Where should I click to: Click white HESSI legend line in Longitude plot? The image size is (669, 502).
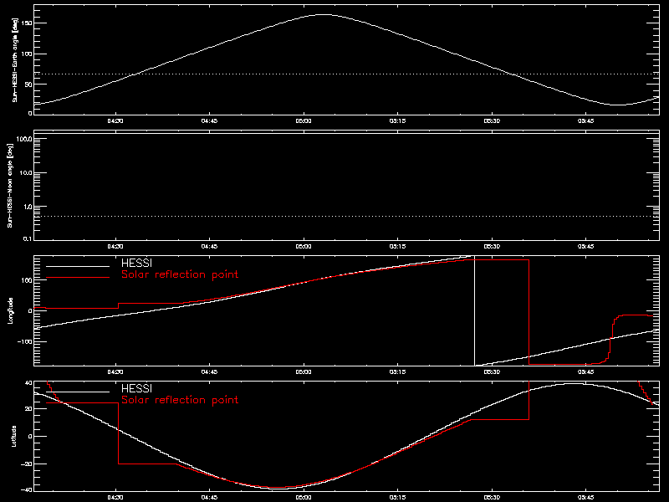pyautogui.click(x=78, y=266)
